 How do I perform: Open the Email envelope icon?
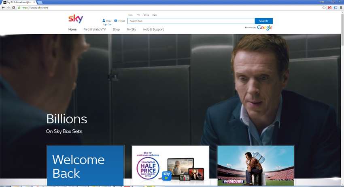[x=116, y=21]
